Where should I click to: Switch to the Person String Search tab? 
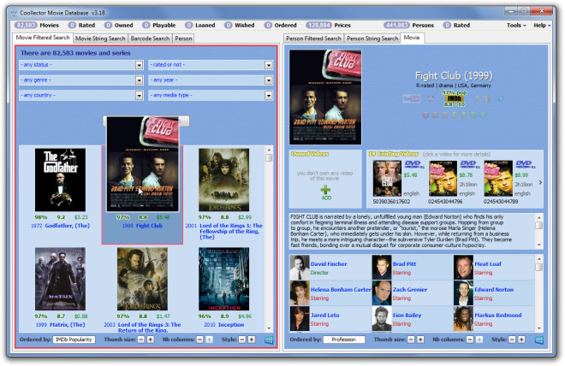tap(372, 38)
